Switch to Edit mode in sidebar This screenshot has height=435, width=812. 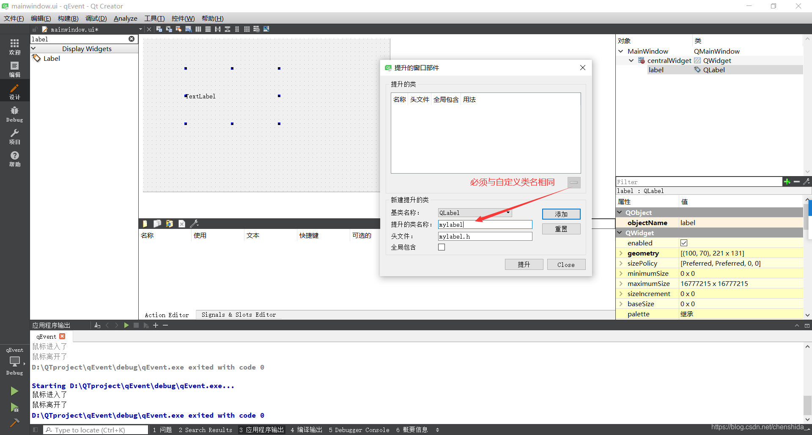tap(15, 69)
